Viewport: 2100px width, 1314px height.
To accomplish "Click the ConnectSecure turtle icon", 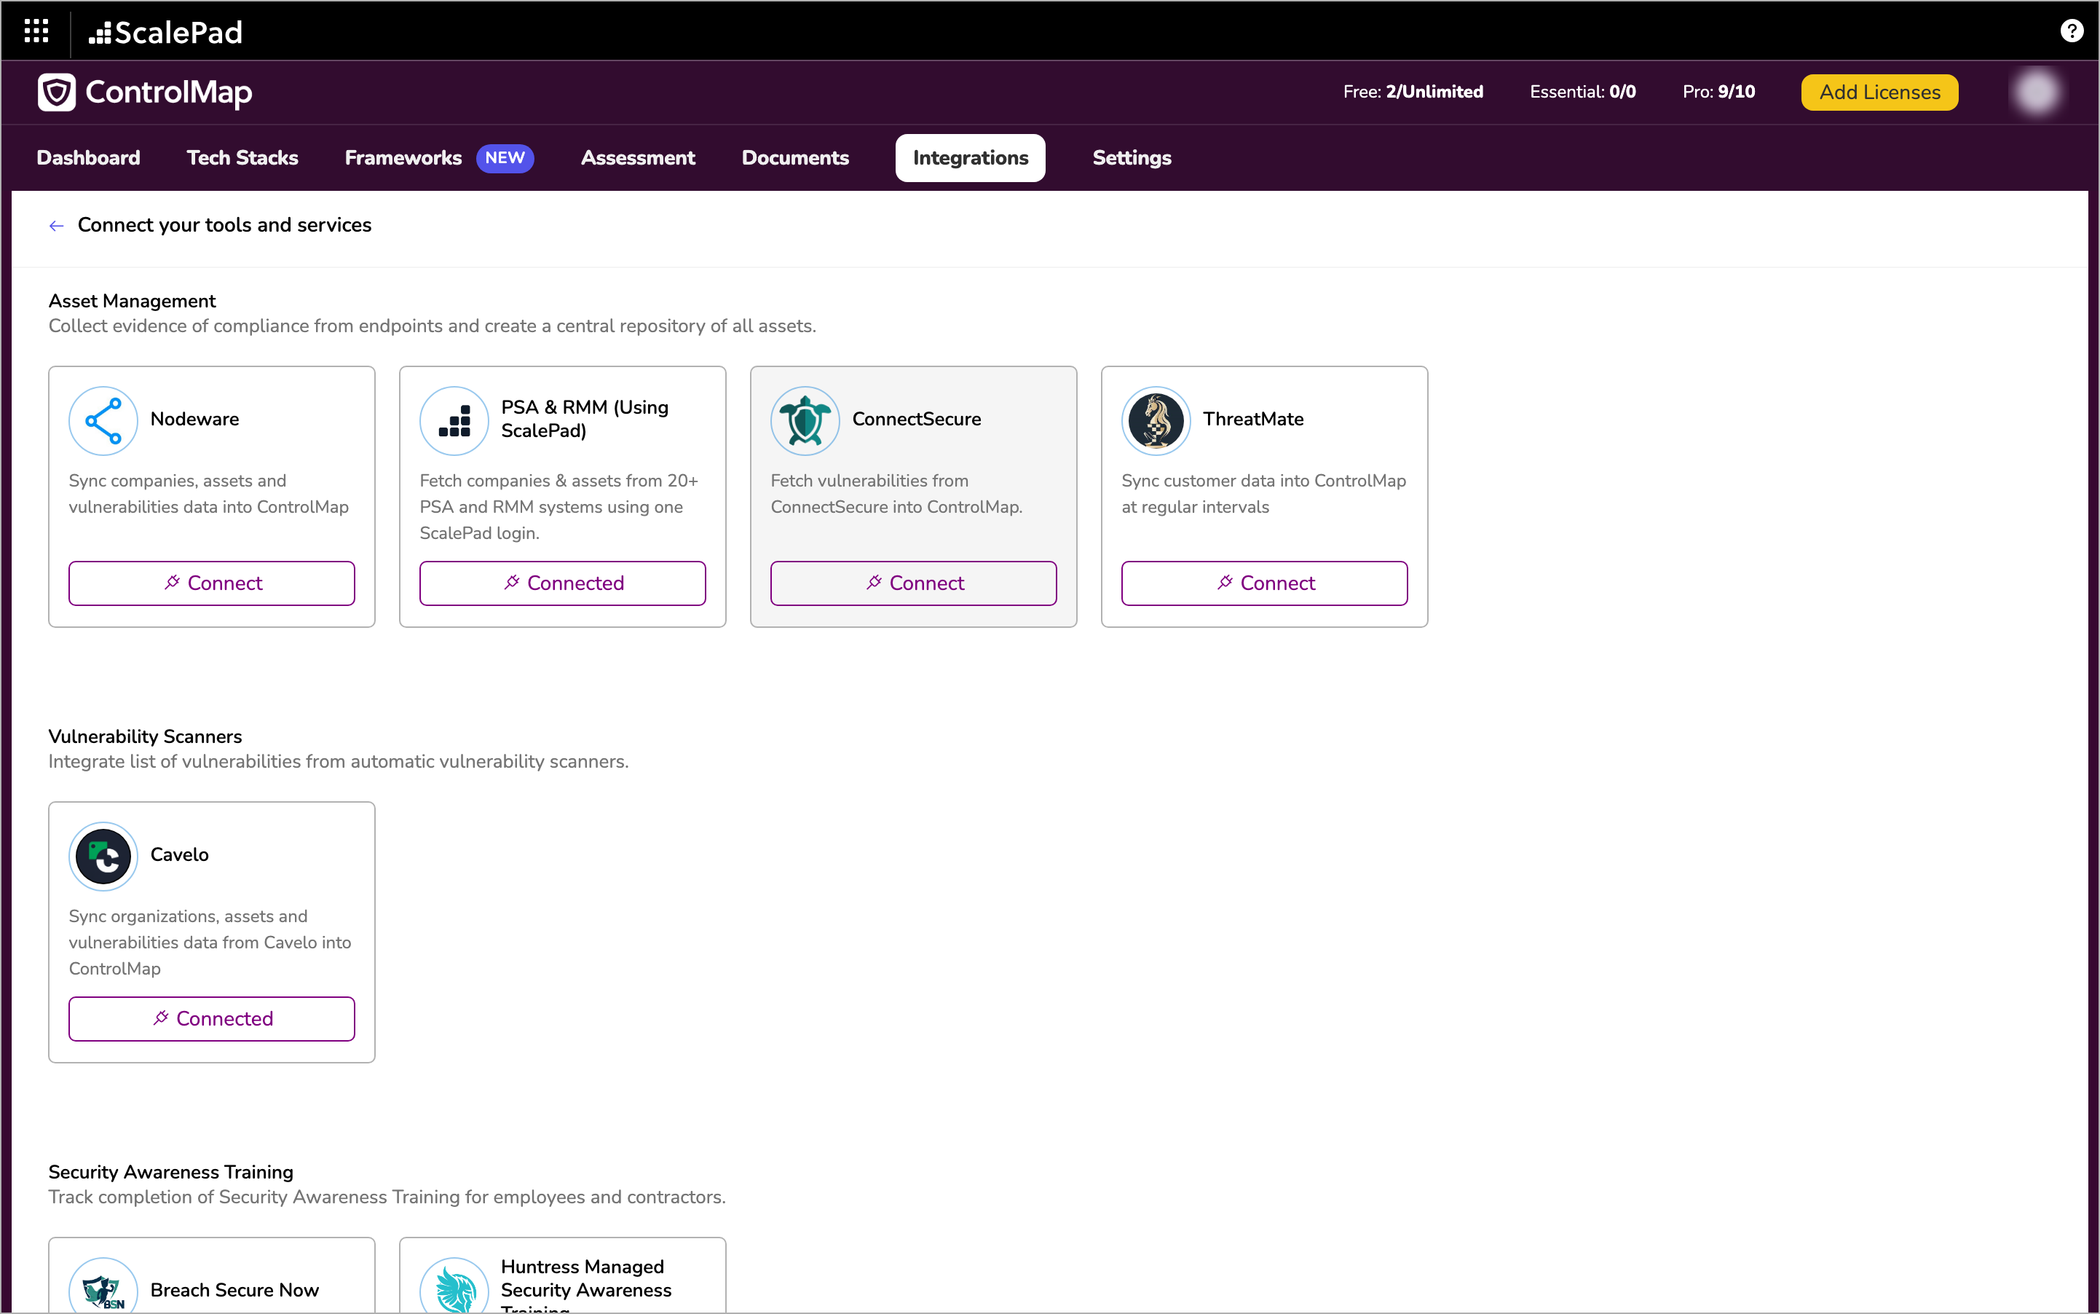I will coord(805,420).
